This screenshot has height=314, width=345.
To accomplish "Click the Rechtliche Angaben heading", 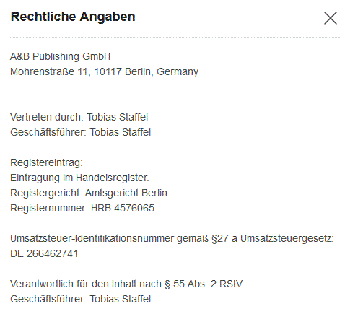I will click(x=73, y=17).
